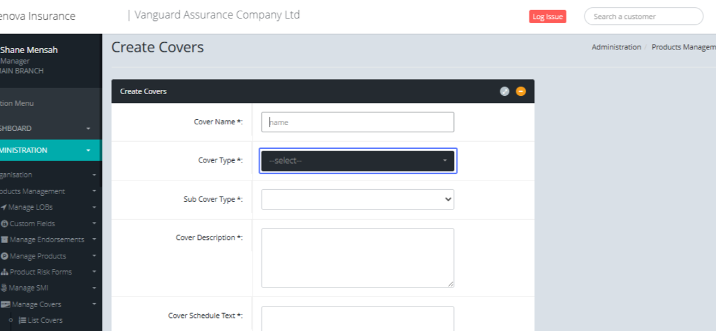
Task: Expand the Organisation menu arrow
Action: [94, 176]
